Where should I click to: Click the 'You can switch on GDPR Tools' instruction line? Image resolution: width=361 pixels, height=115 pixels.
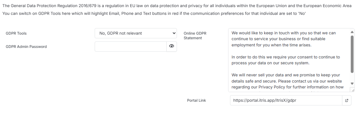point(154,14)
